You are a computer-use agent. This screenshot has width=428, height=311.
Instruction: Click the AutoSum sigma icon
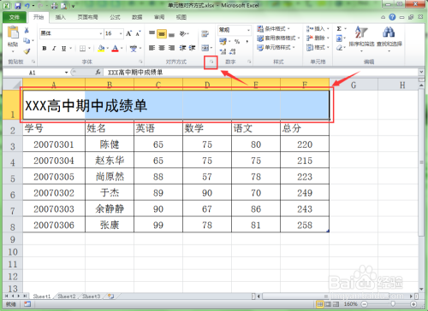click(339, 29)
